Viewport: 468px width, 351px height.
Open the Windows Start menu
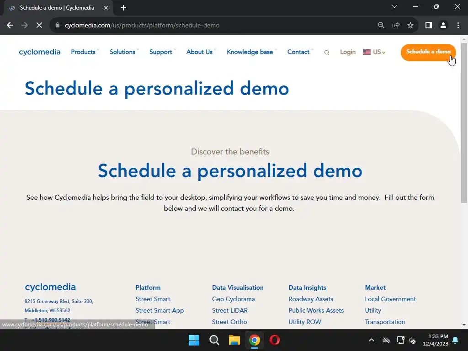coord(194,340)
